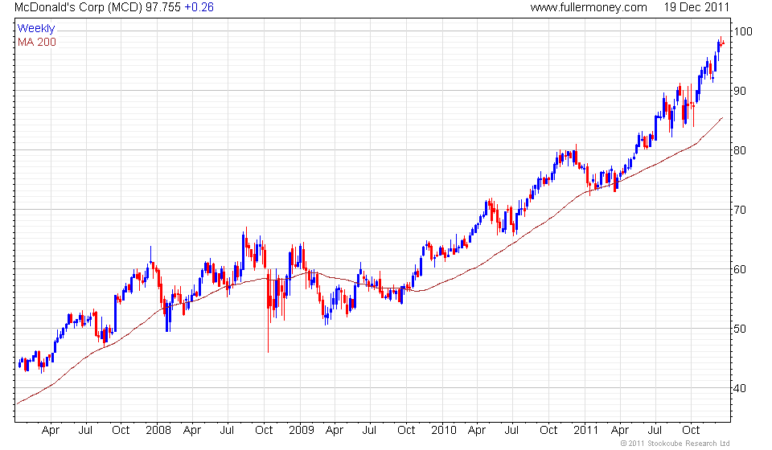Click the 90 price axis label

(740, 91)
